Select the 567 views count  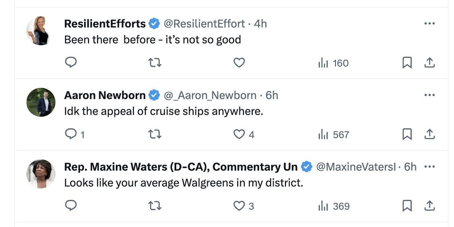pyautogui.click(x=340, y=134)
